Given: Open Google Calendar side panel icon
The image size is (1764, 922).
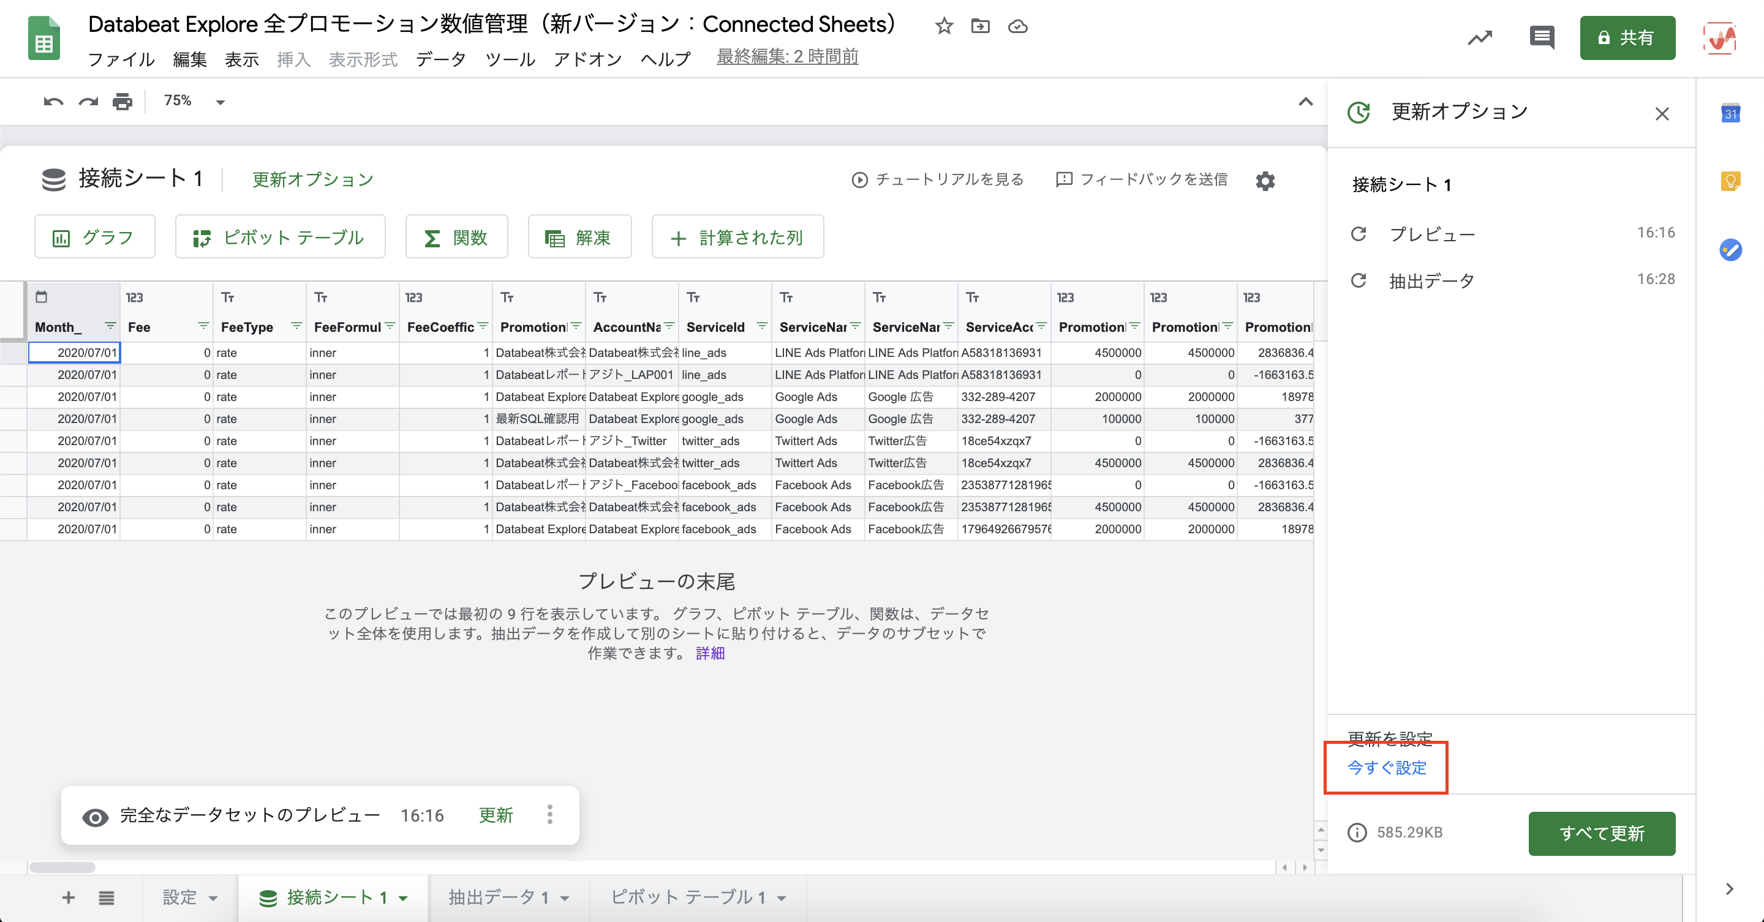Looking at the screenshot, I should coord(1730,113).
